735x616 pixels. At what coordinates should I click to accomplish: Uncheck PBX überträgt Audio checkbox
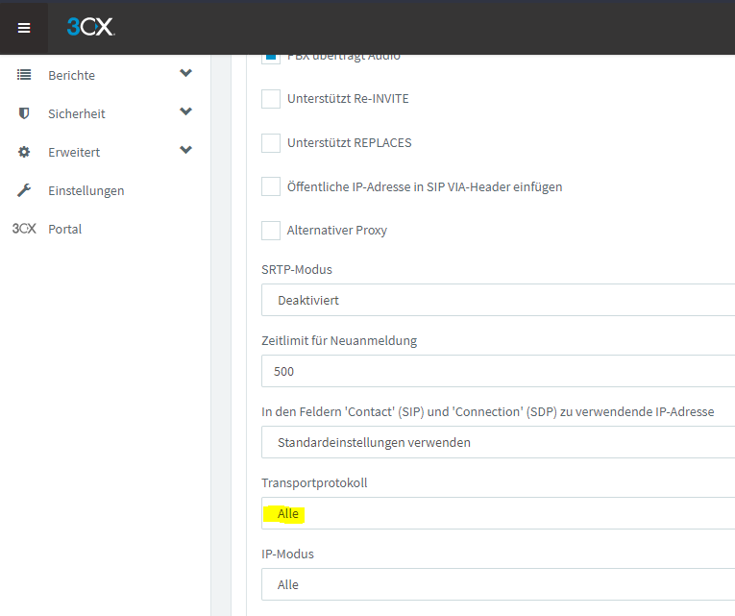point(271,57)
